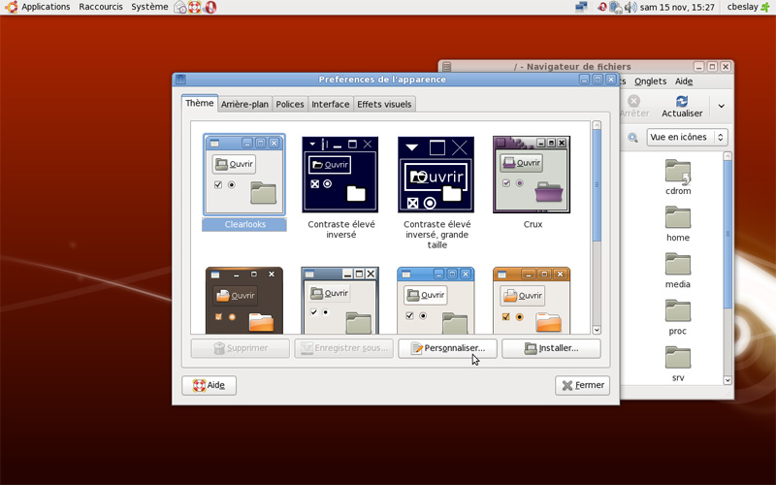
Task: Close preferences with the Fermer button
Action: [x=583, y=385]
